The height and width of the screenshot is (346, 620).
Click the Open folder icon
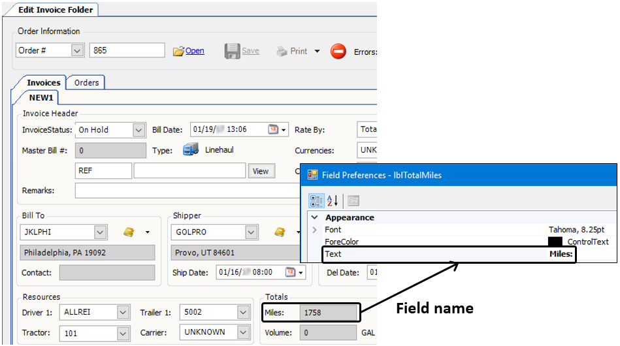point(178,52)
